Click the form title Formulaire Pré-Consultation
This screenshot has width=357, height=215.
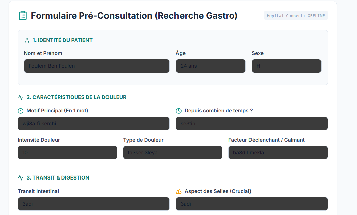pyautogui.click(x=134, y=16)
